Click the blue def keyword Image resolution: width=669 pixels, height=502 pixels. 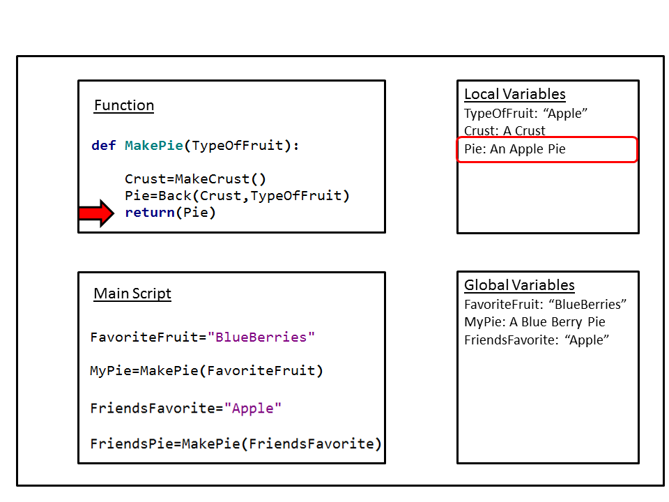pyautogui.click(x=104, y=146)
